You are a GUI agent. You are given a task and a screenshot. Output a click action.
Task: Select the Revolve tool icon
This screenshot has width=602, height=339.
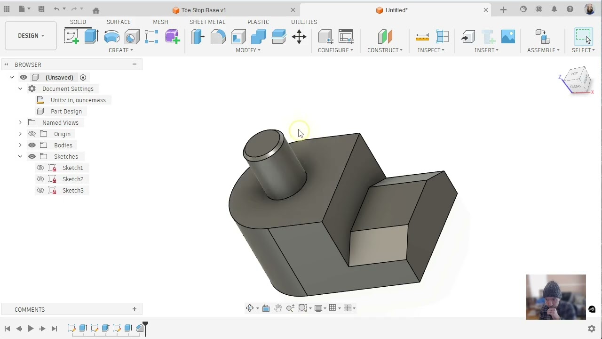point(111,37)
